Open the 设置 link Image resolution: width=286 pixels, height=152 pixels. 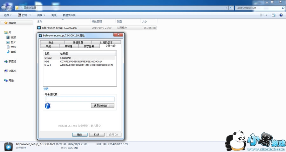[x=46, y=89]
